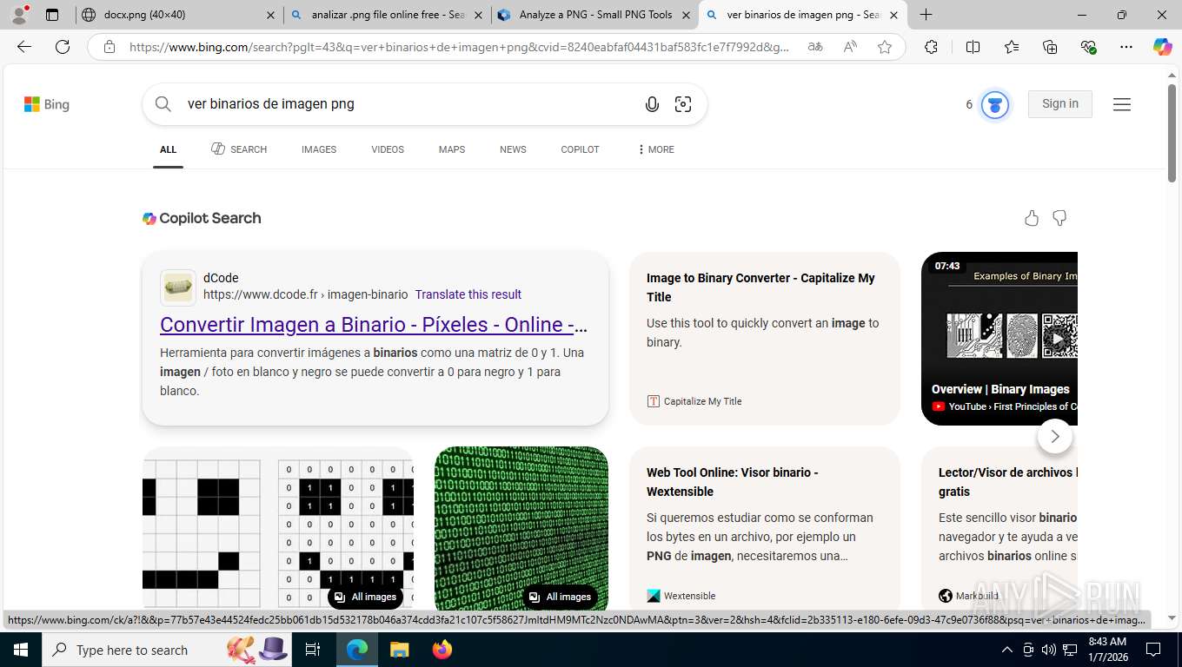
Task: Open the MAPS results tab
Action: [452, 149]
